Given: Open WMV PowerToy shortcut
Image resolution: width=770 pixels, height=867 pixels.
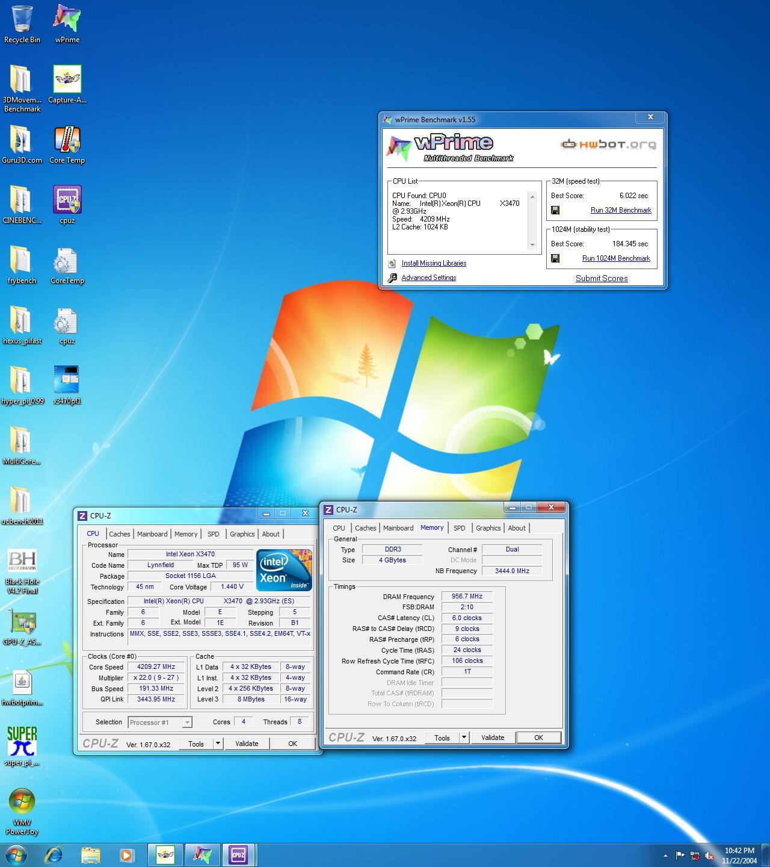Looking at the screenshot, I should pos(22,812).
